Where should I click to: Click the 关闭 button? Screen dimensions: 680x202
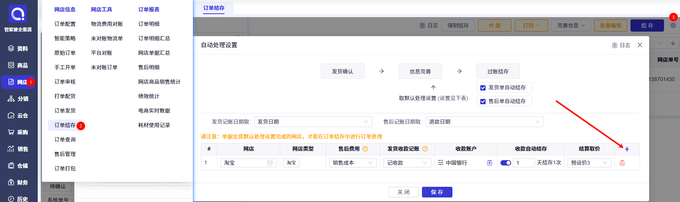[x=404, y=192]
